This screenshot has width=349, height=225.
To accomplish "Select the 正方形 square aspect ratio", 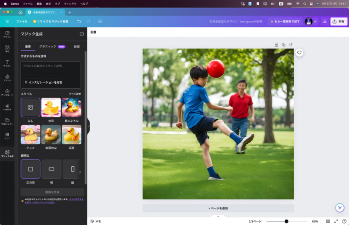I will pos(31,169).
